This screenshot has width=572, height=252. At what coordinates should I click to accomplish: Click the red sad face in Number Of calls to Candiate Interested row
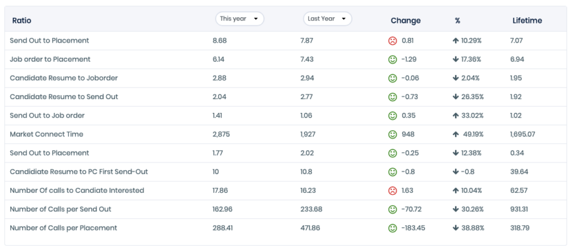pos(392,190)
